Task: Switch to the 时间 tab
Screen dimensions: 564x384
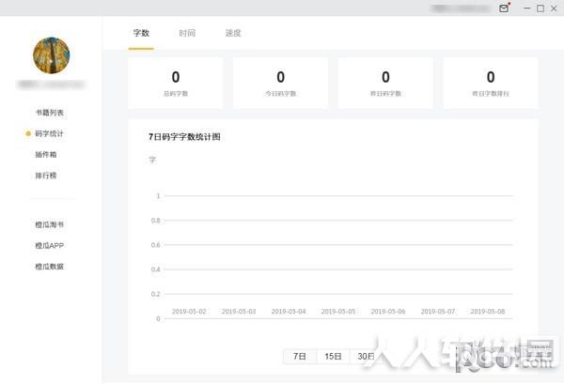Action: coord(187,33)
